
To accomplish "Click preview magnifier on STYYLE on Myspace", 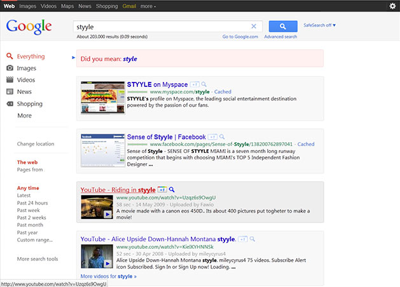I will pos(204,84).
